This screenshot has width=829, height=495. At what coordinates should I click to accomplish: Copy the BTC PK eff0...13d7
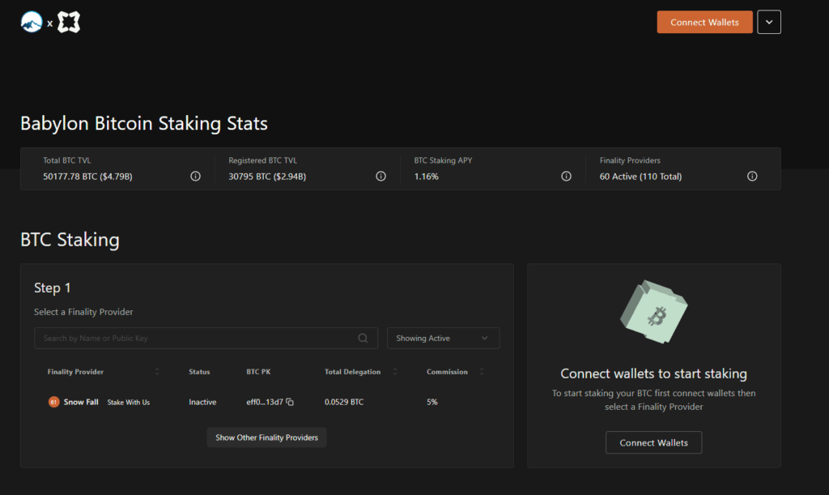pyautogui.click(x=290, y=402)
